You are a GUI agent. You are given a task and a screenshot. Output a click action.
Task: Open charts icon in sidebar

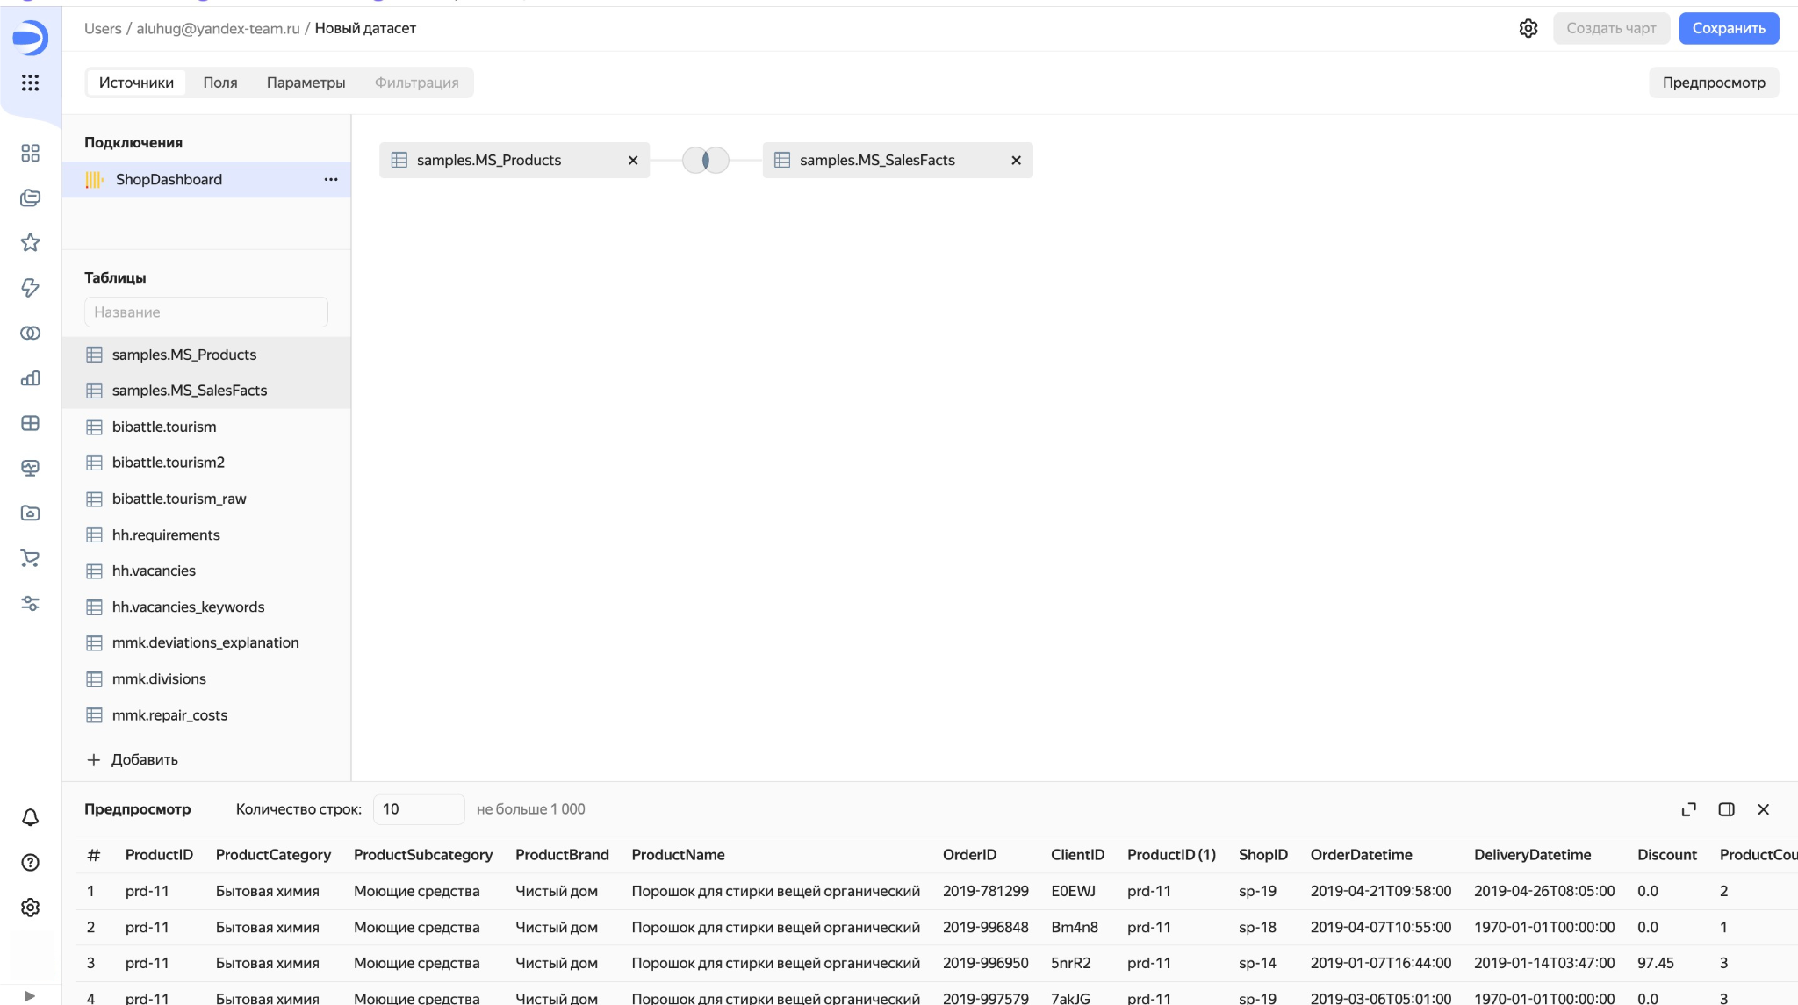(30, 378)
